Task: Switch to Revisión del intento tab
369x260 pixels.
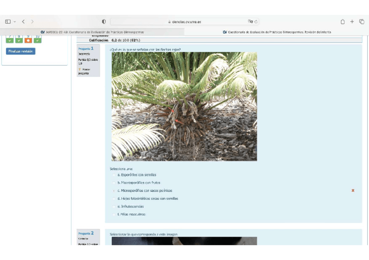Action: pyautogui.click(x=277, y=32)
